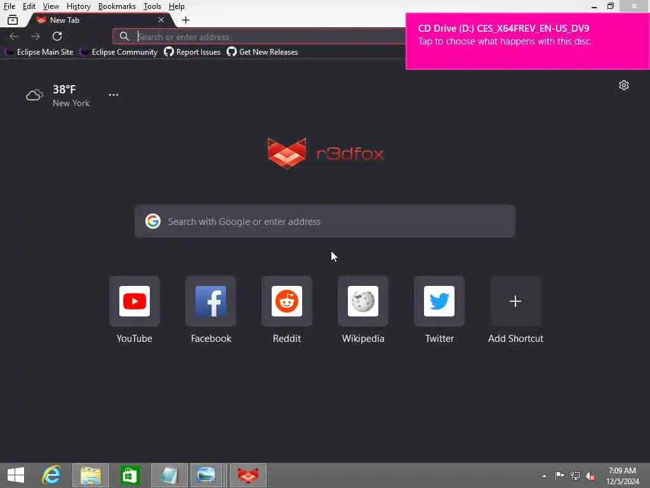Launch Internet Explorer from taskbar

click(x=52, y=475)
